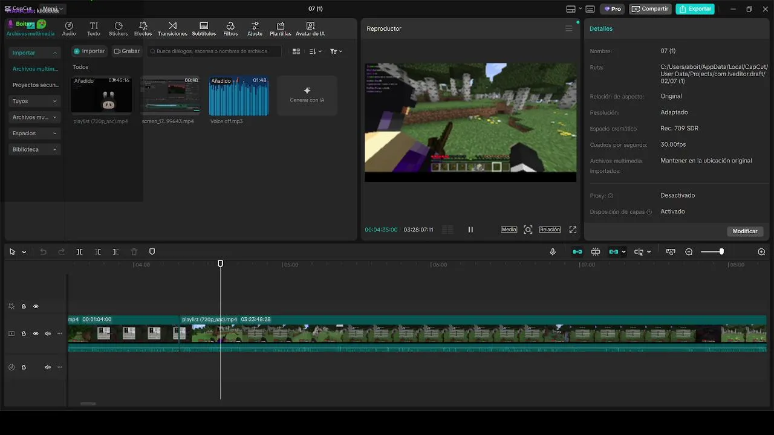The height and width of the screenshot is (435, 774).
Task: Select Archivos multimedia tab
Action: (30, 29)
